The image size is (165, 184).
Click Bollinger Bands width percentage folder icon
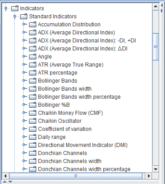(x=33, y=97)
